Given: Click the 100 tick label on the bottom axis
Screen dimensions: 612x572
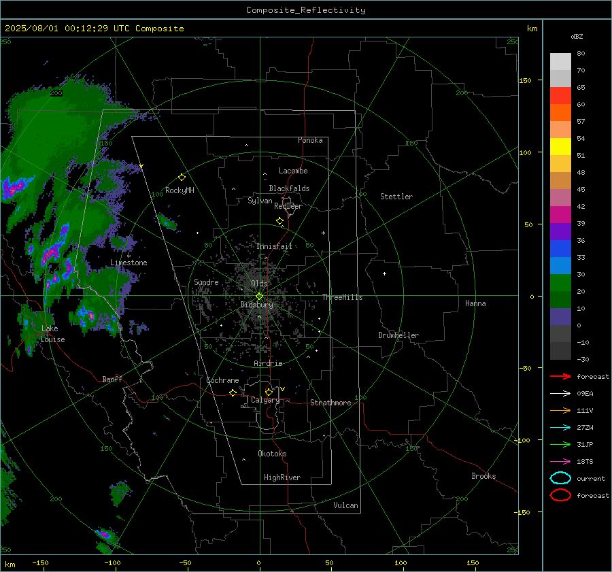Looking at the screenshot, I should pyautogui.click(x=401, y=562).
